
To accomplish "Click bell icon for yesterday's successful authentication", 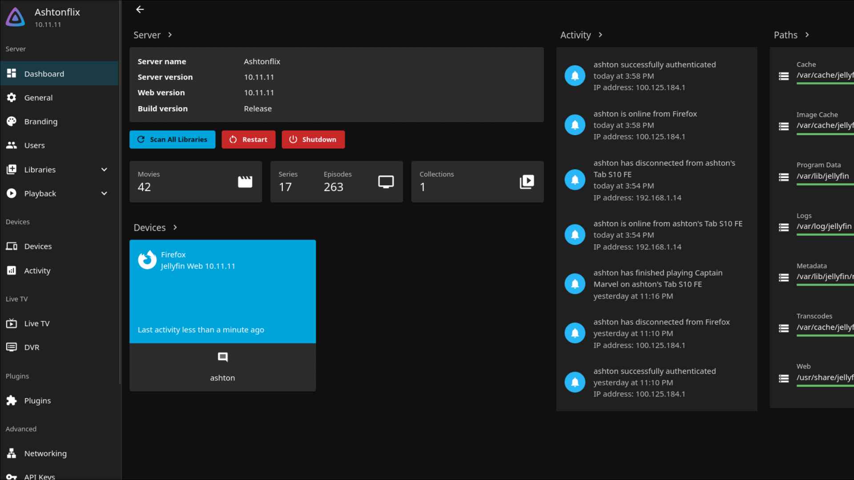I will [575, 382].
